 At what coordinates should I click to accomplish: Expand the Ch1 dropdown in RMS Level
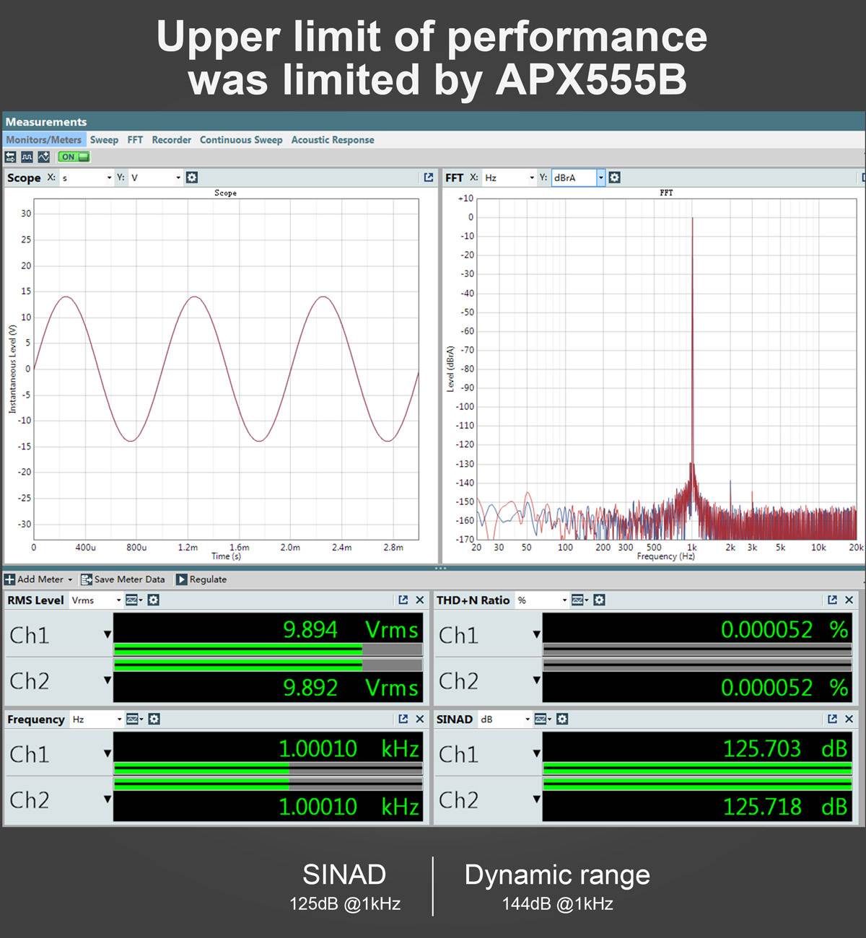tap(107, 634)
